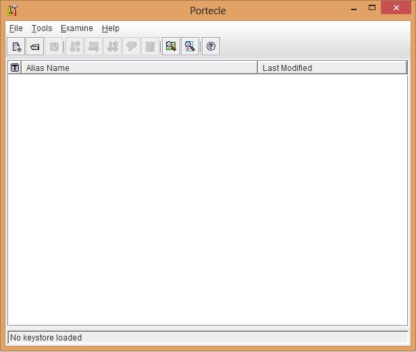Open Help using question mark icon
Viewport: 416px width, 352px height.
tap(211, 47)
